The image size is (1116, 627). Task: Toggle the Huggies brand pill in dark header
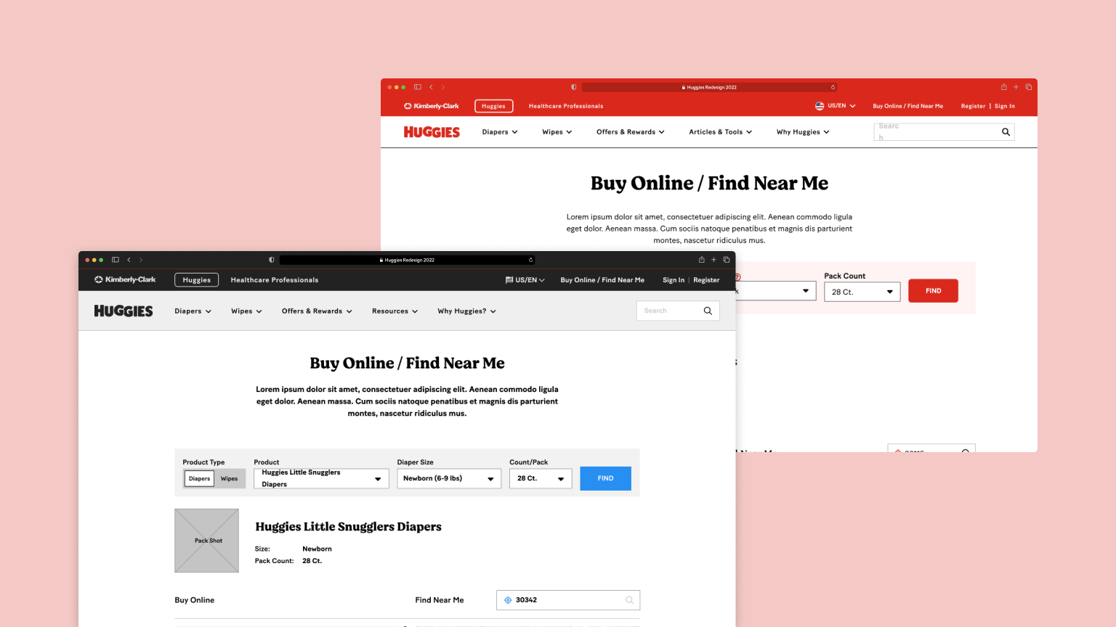196,280
